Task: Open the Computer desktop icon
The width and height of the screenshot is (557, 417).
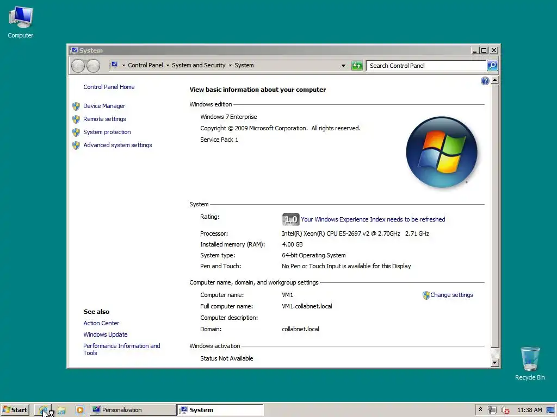Action: coord(21,22)
